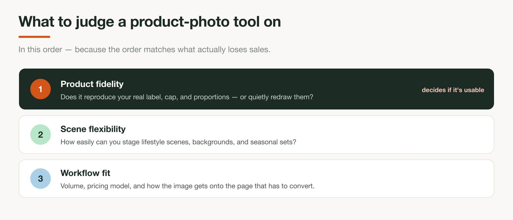Click 'Does it reproduce your real label' description
The width and height of the screenshot is (513, 220).
click(187, 97)
